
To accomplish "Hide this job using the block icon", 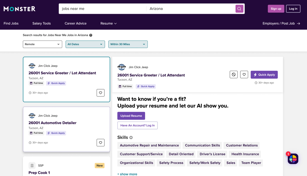I will tap(234, 75).
